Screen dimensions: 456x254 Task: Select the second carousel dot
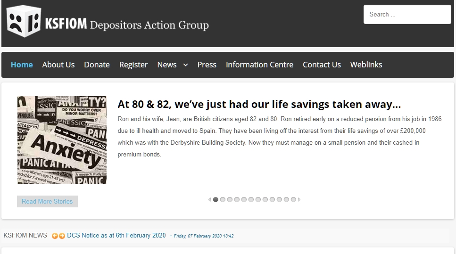tap(223, 200)
